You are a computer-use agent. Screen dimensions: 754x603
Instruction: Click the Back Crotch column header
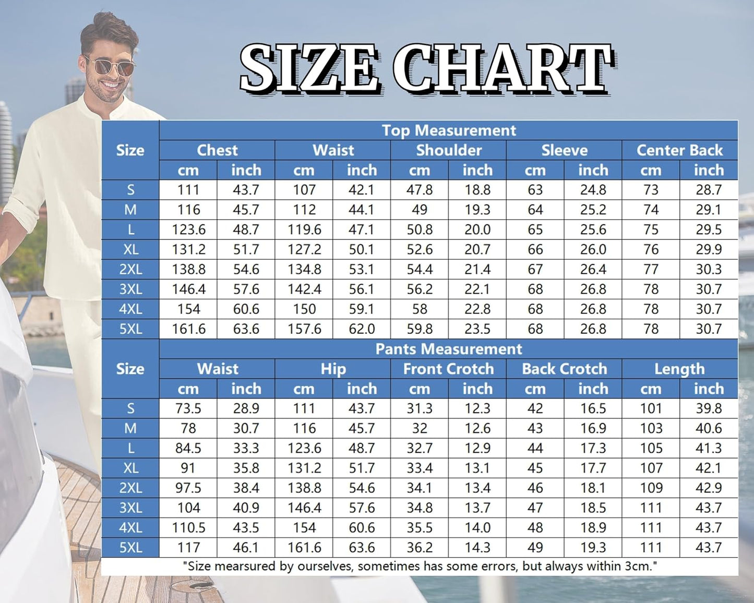(564, 369)
